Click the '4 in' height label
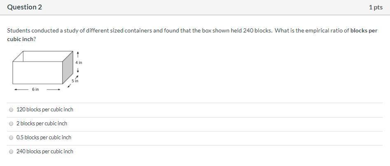The height and width of the screenshot is (166, 390). click(79, 62)
